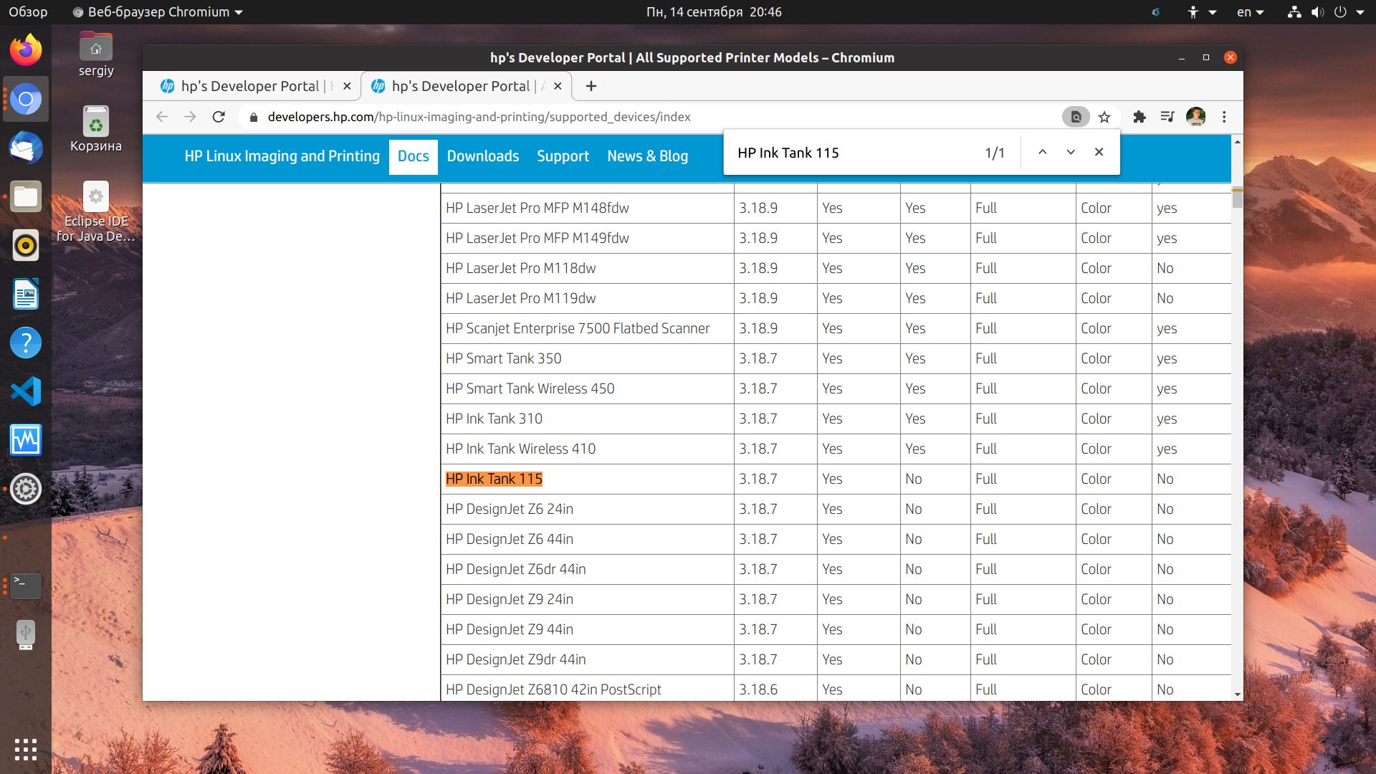Viewport: 1376px width, 774px height.
Task: Go to previous find result arrow
Action: click(x=1043, y=152)
